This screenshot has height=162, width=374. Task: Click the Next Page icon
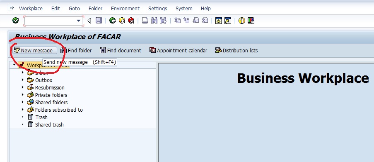(195, 21)
